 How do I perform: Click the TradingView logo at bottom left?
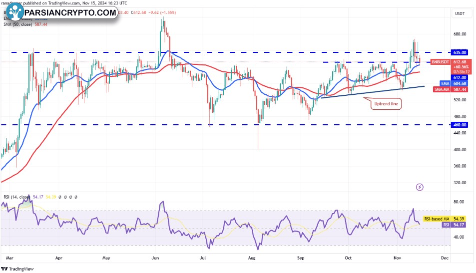[x=4, y=269]
